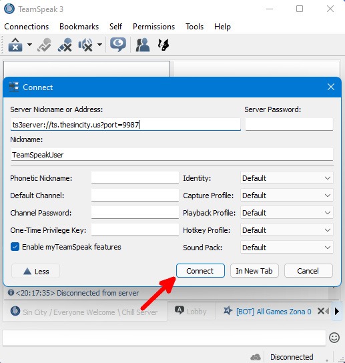Viewport: 345px width, 363px height.
Task: Open the Connections menu
Action: click(27, 27)
